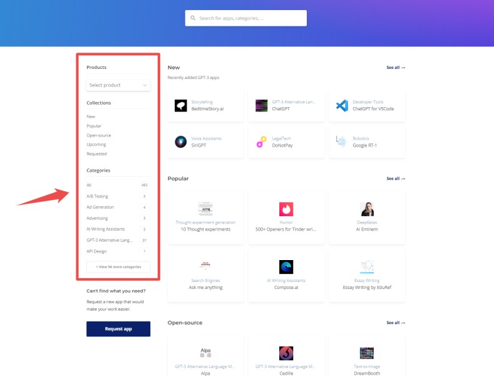Viewport: 494px width, 376px height.
Task: Select the All category
Action: [x=118, y=185]
